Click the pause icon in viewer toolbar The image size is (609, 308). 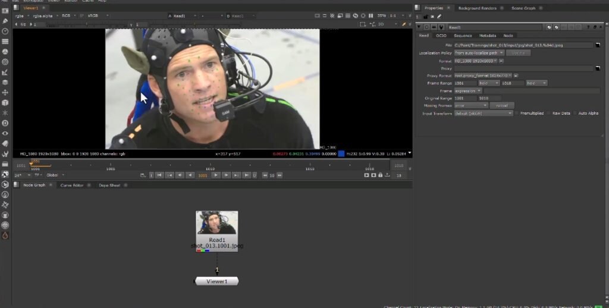point(371,16)
